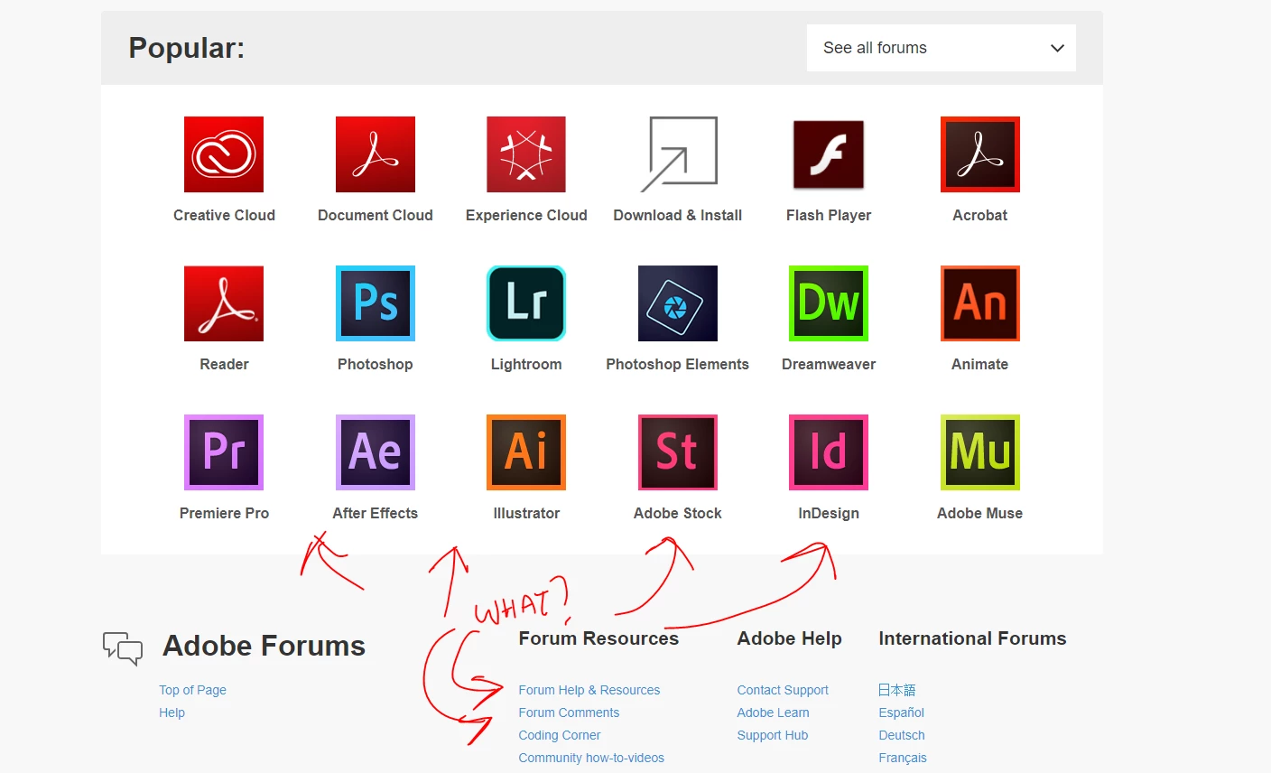Click the Lightroom text label

tap(526, 364)
